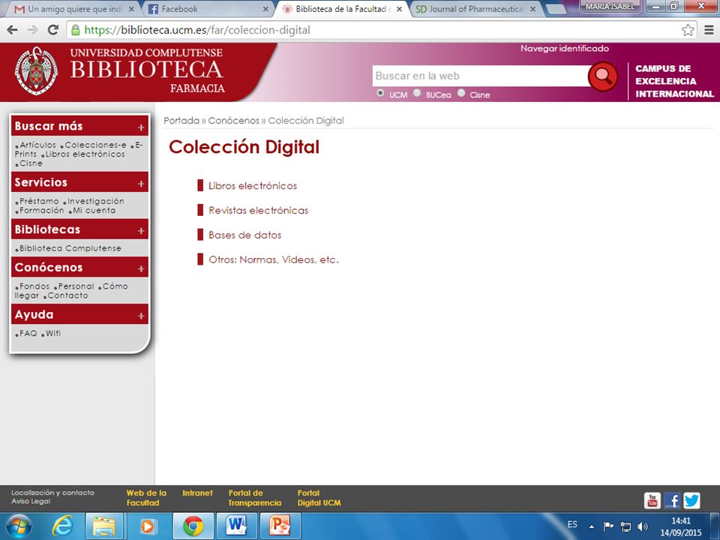Viewport: 720px width, 540px height.
Task: Open Wifi link under Ayuda
Action: click(52, 333)
